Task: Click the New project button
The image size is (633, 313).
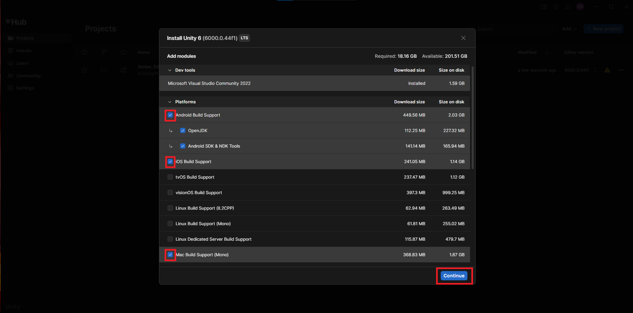Action: (603, 29)
